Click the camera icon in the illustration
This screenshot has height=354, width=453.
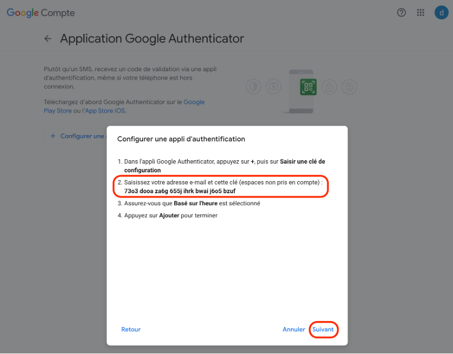(273, 87)
